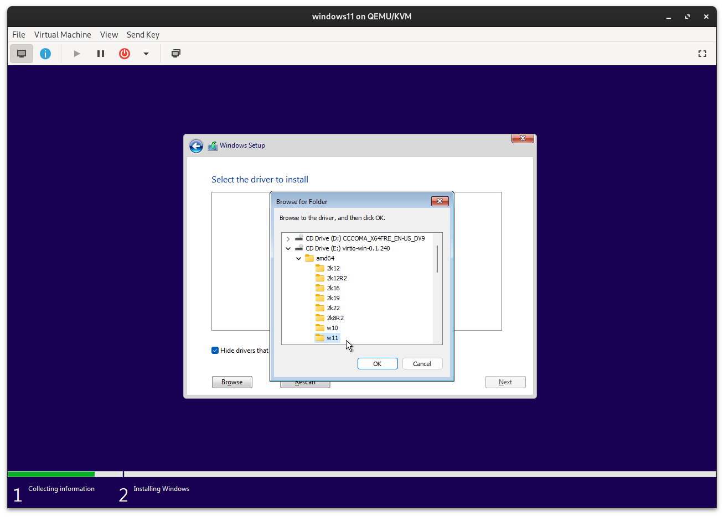
Task: Shut down VM with red power icon
Action: tap(125, 54)
